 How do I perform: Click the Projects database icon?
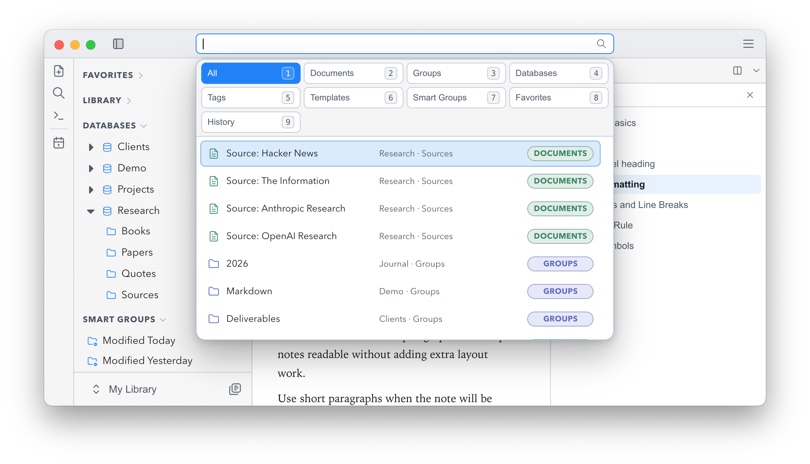[107, 190]
